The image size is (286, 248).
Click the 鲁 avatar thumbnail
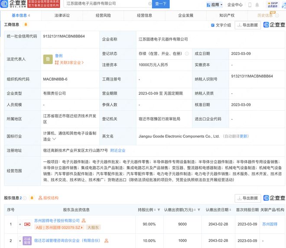48,59
